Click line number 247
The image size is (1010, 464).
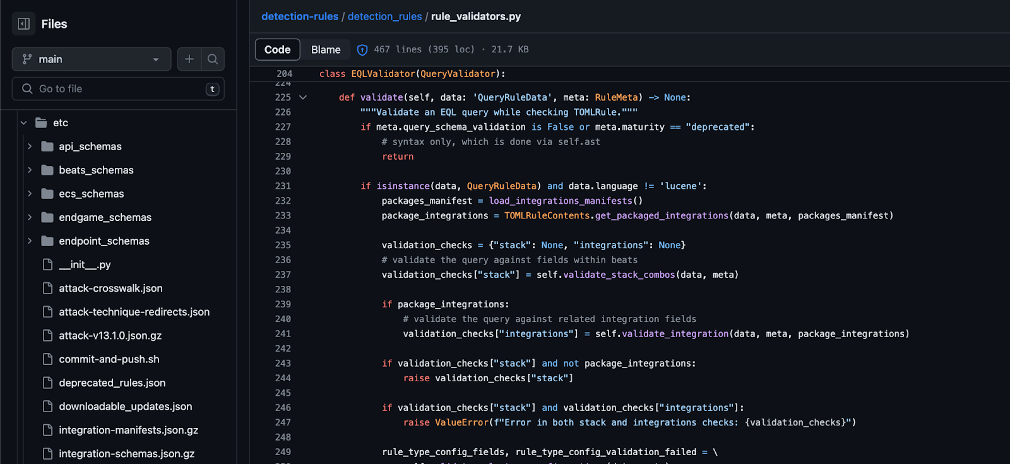[x=283, y=422]
